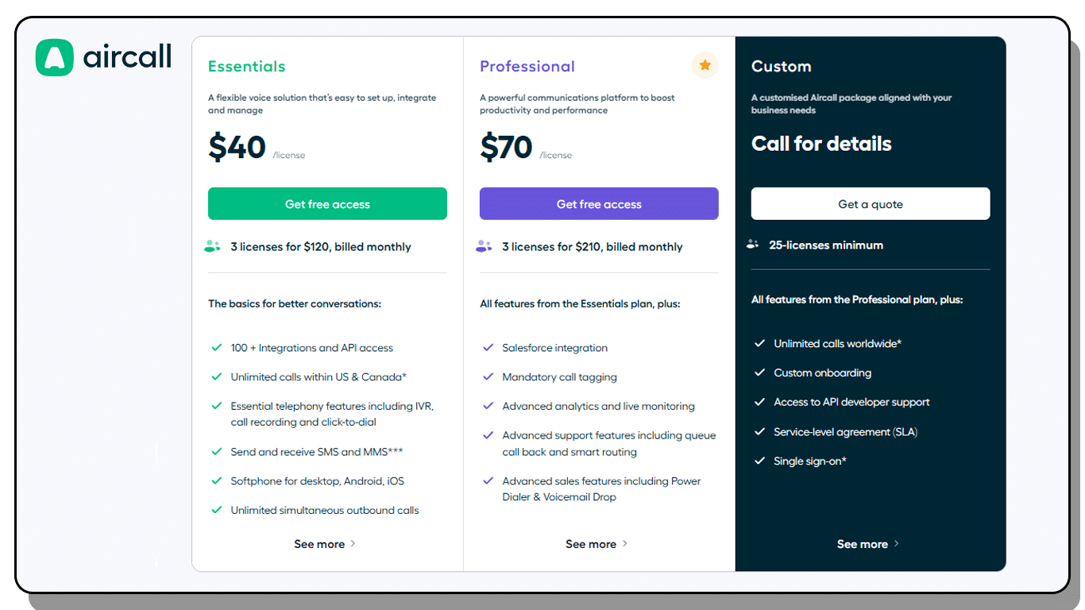Click checkmark next to Mandatory call tagging
This screenshot has height=610, width=1085.
[x=488, y=376]
